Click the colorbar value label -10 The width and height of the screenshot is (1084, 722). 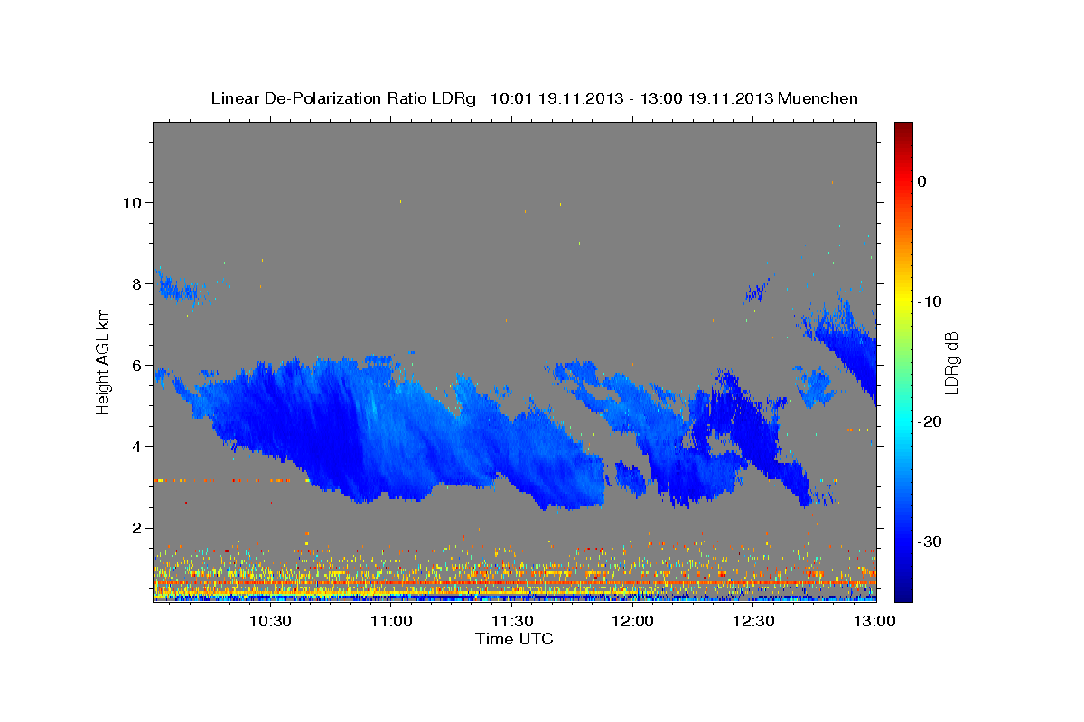point(930,301)
